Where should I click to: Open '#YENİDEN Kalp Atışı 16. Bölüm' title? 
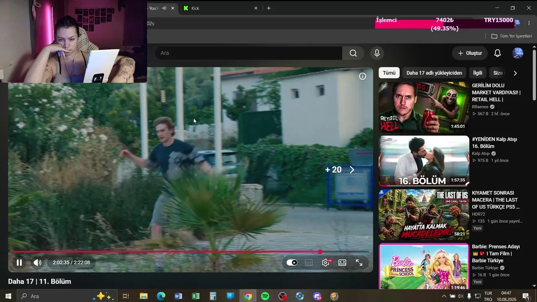point(495,143)
